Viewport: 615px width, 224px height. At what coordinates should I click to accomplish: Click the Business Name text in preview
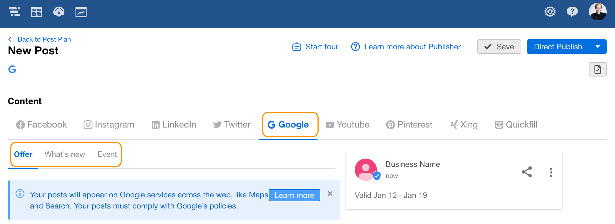[413, 164]
